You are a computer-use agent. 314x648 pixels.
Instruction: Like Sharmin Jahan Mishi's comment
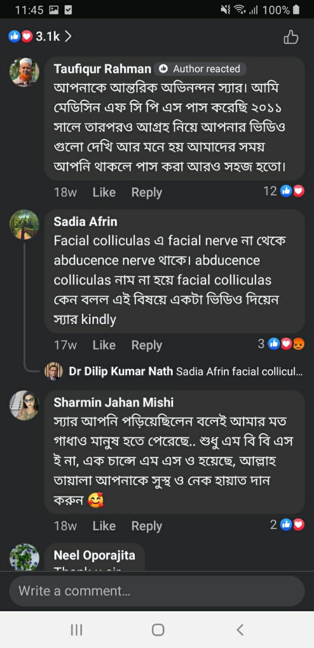pos(104,526)
